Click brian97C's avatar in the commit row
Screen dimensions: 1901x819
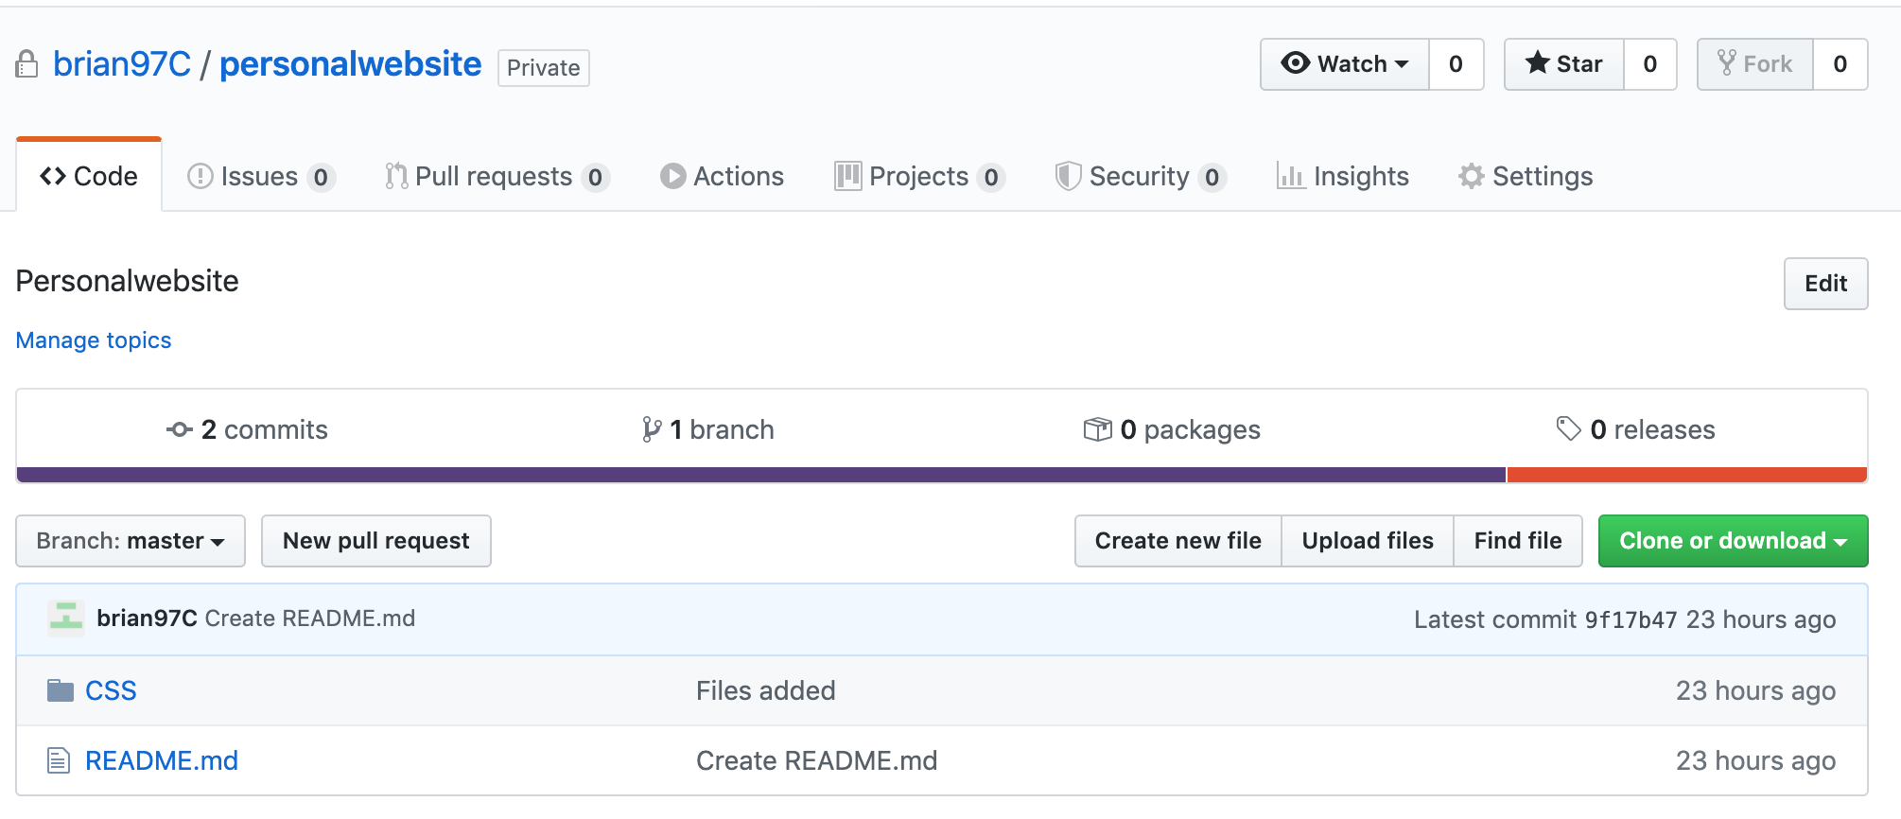pos(66,619)
